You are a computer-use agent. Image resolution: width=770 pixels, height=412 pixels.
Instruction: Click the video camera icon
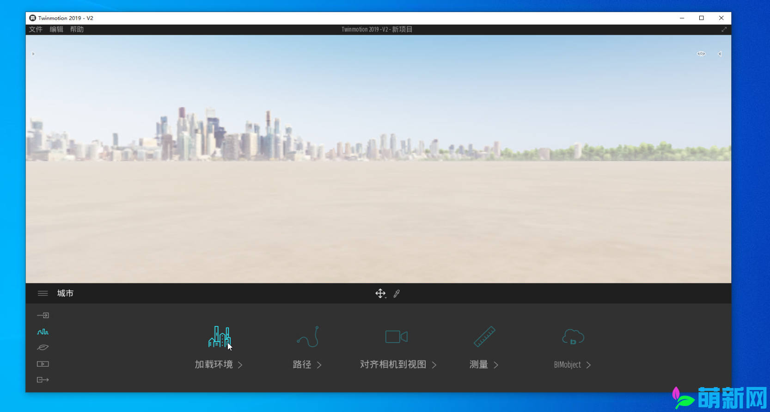tap(397, 337)
